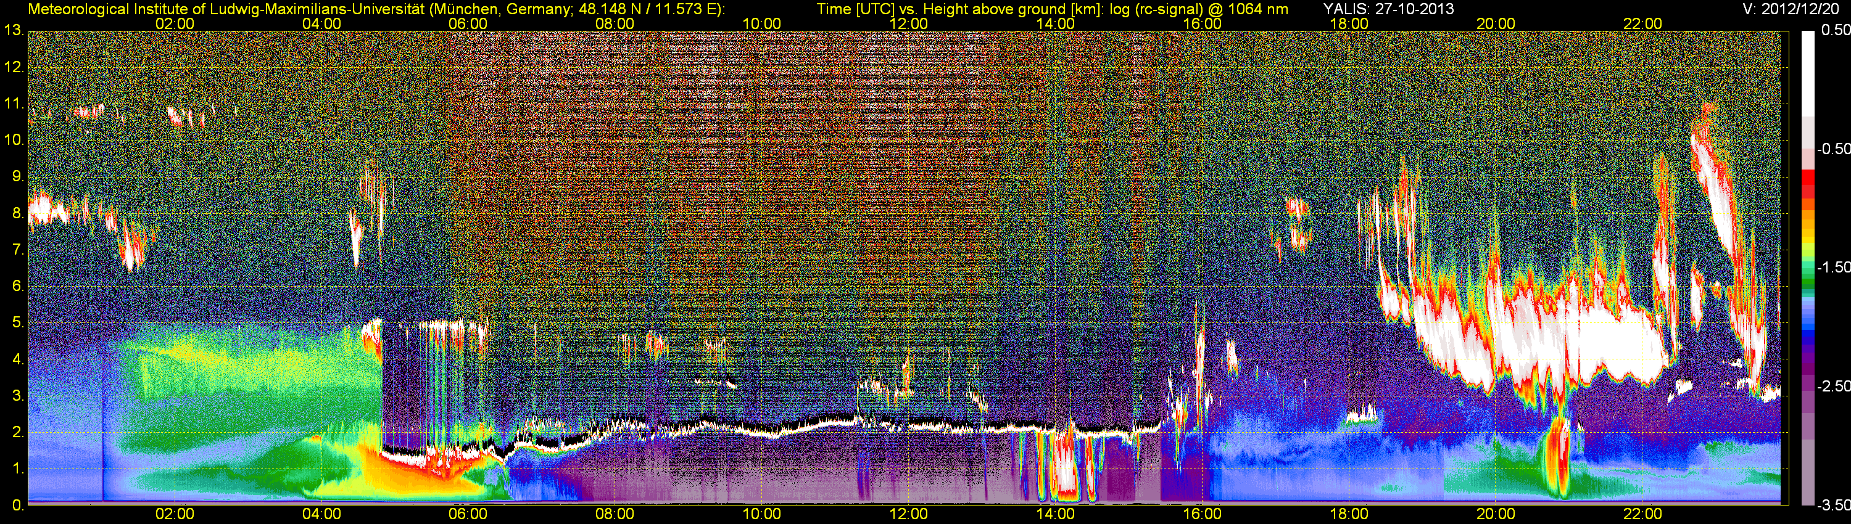This screenshot has width=1851, height=524.
Task: Click the 06:00 label on the bottom time axis
Action: 468,514
